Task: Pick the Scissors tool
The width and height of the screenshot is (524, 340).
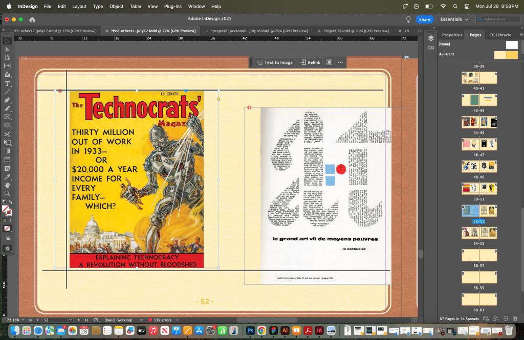Action: pyautogui.click(x=7, y=134)
